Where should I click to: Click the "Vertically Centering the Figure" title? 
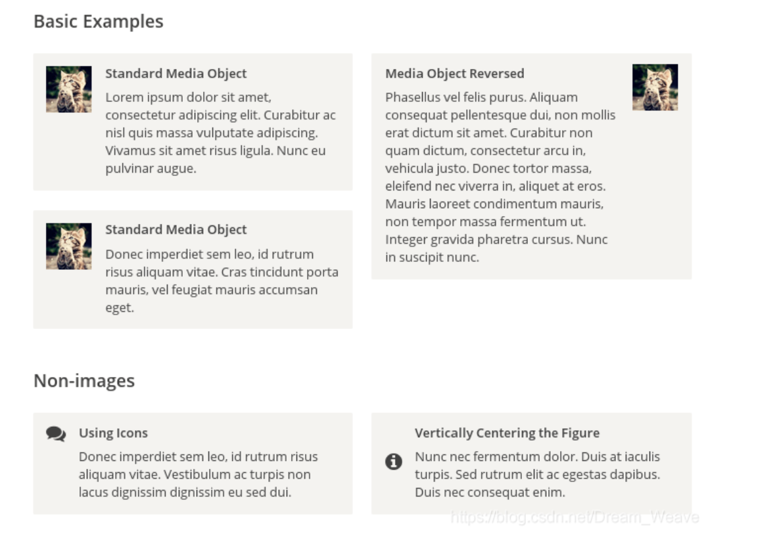click(507, 433)
